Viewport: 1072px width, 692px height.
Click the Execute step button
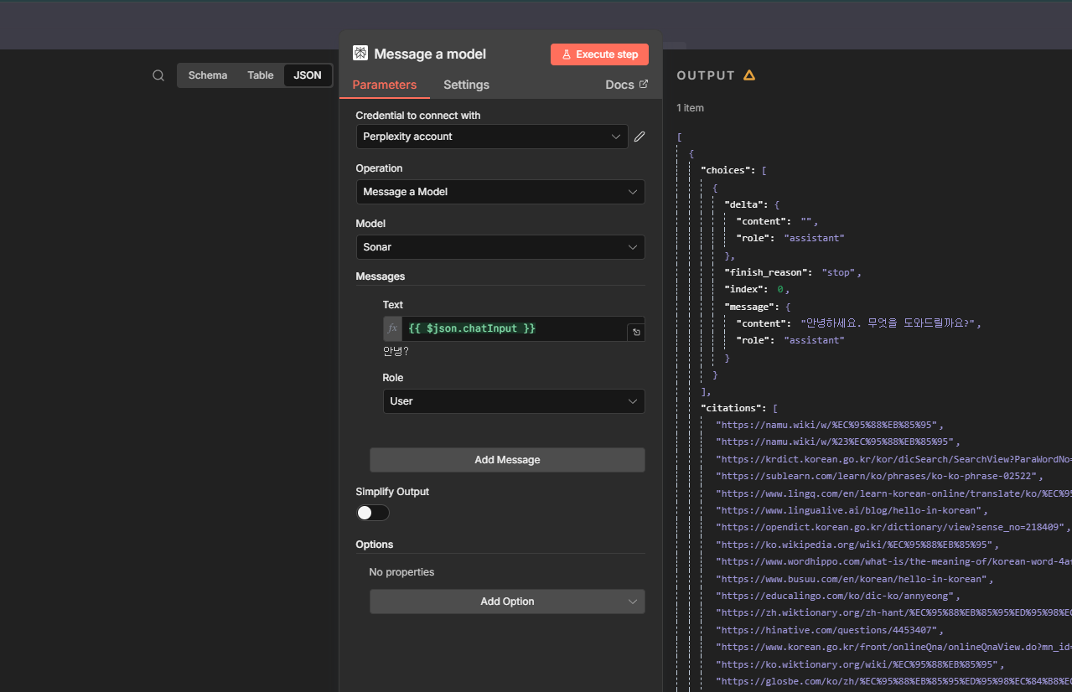pyautogui.click(x=599, y=54)
